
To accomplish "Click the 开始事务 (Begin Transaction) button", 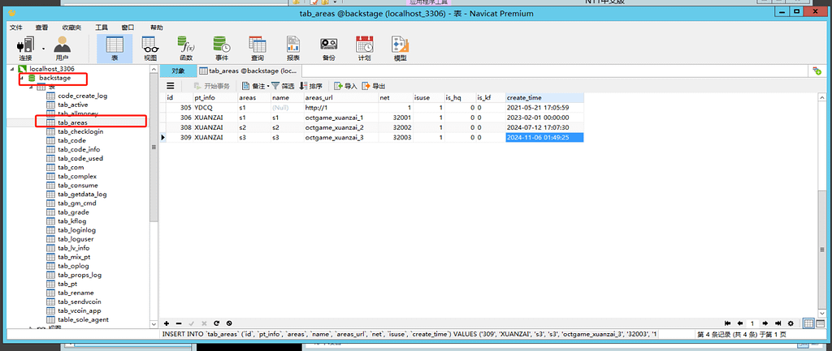I will pos(212,86).
